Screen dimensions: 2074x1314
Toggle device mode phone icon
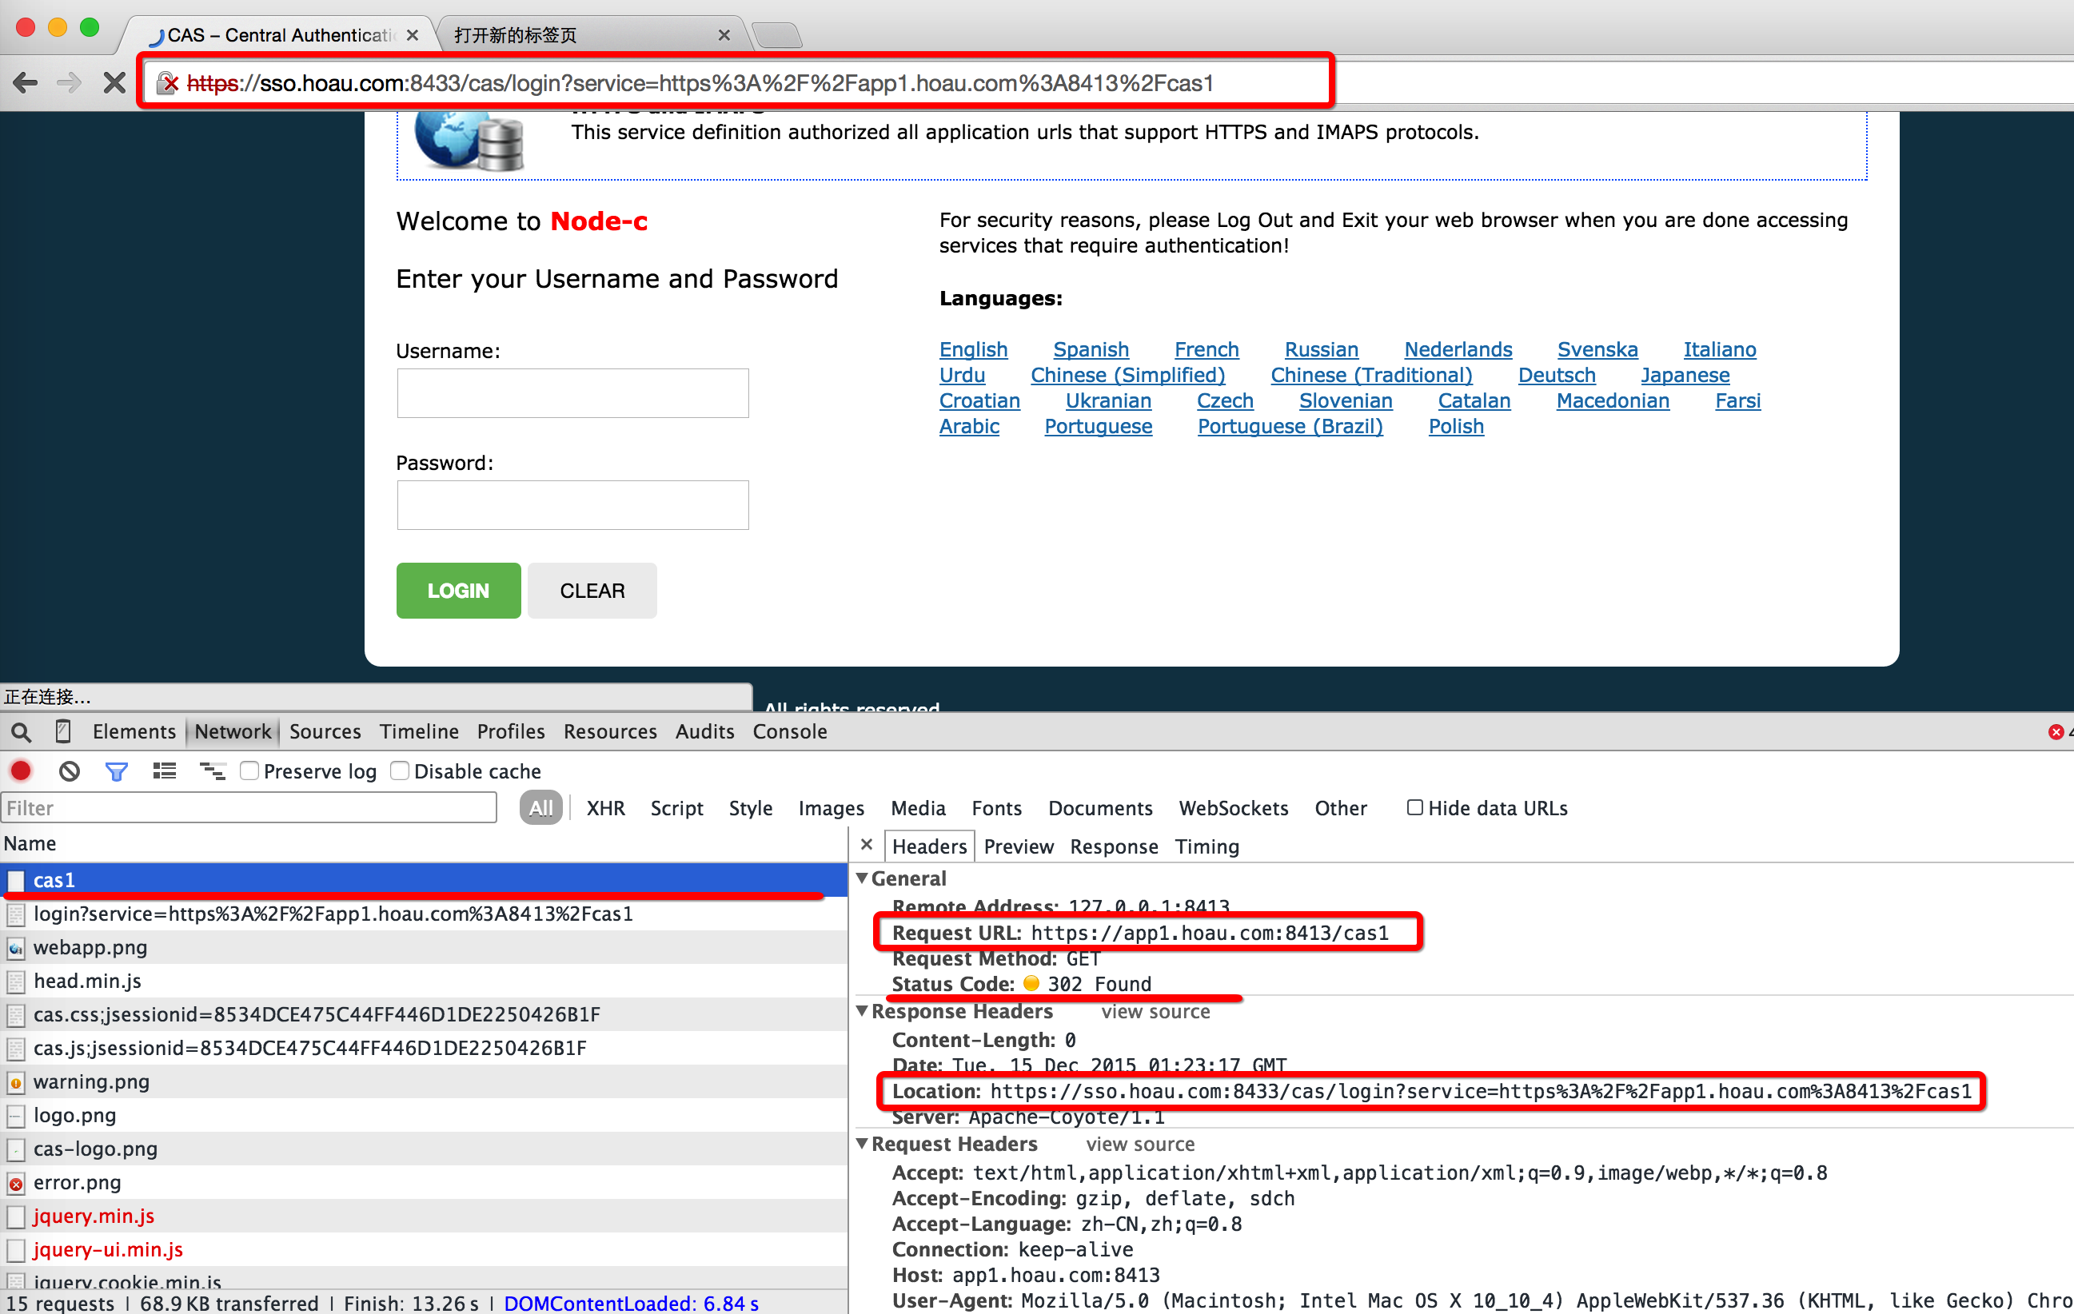coord(63,731)
